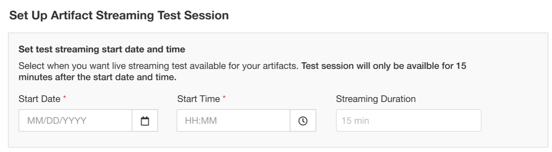552x152 pixels.
Task: Open the Start Time clock picker icon
Action: point(303,121)
